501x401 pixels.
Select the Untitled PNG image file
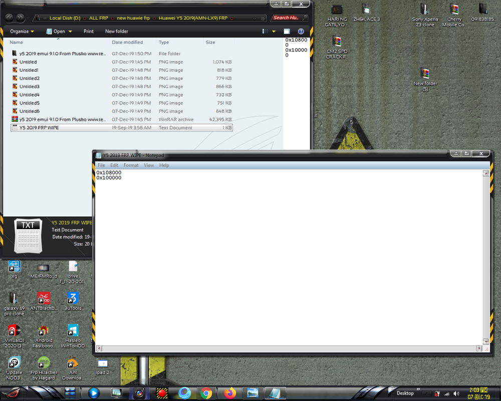point(121,62)
